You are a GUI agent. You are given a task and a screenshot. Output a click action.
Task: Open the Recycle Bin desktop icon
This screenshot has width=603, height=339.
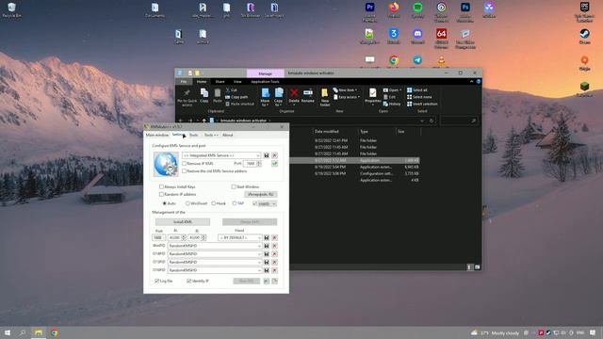click(11, 10)
